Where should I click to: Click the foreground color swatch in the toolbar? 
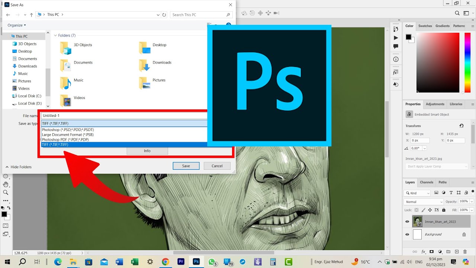tap(4, 214)
